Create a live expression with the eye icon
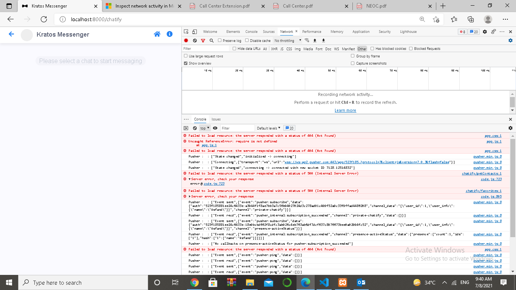The height and width of the screenshot is (290, 516). coord(215,128)
